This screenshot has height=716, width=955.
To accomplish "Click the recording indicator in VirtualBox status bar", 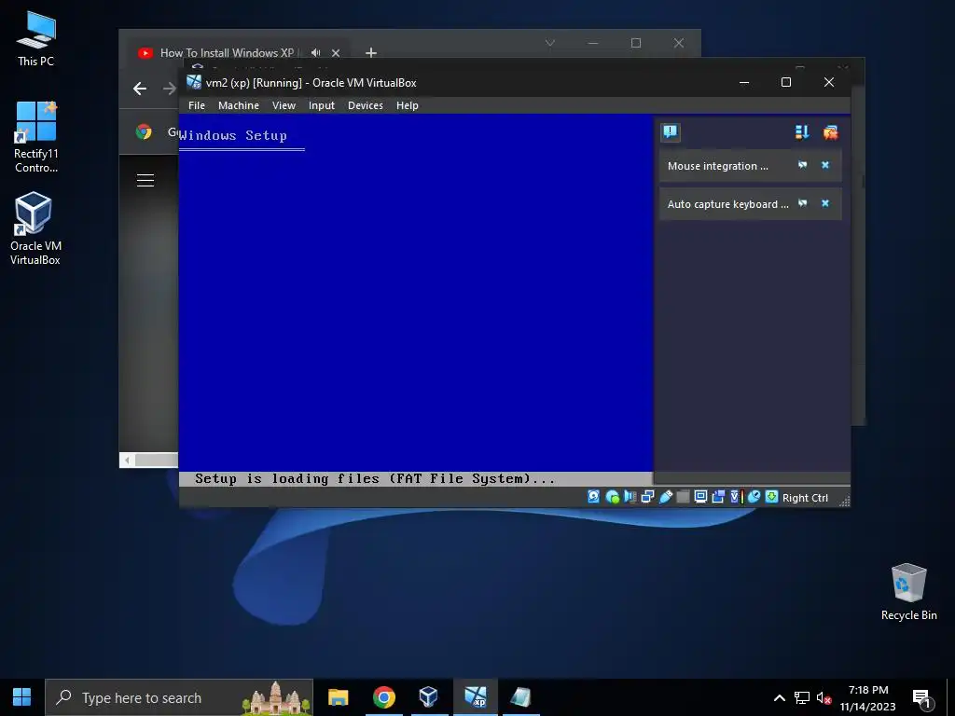I will 718,497.
